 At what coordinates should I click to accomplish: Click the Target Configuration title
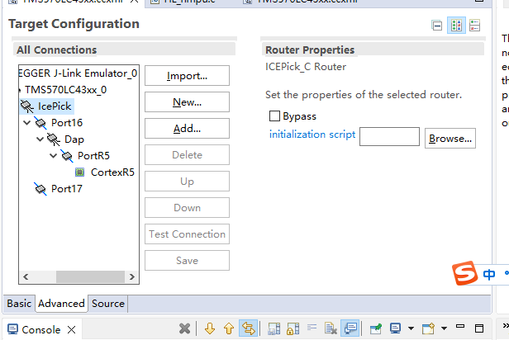pos(74,24)
